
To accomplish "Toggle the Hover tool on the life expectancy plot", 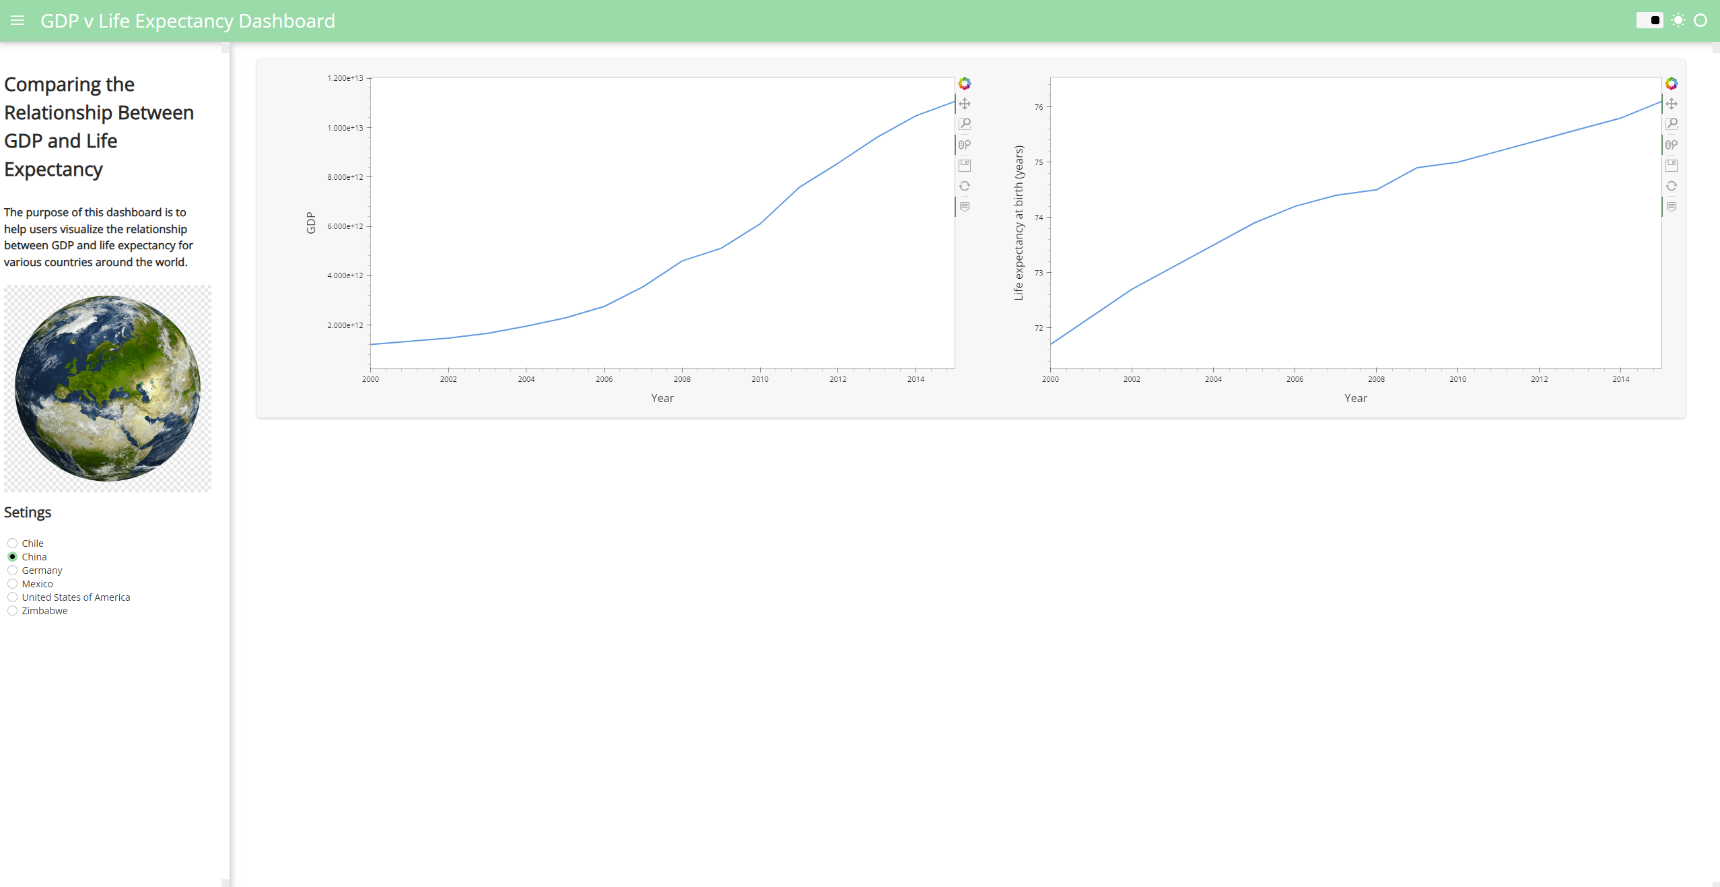I will pyautogui.click(x=1672, y=207).
